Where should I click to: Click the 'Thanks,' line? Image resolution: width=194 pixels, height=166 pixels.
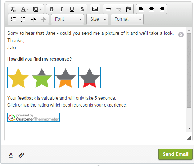coord(16,41)
